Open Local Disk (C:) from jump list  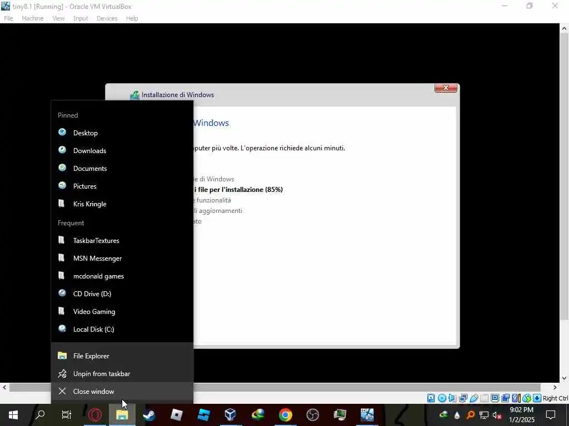[122, 329]
